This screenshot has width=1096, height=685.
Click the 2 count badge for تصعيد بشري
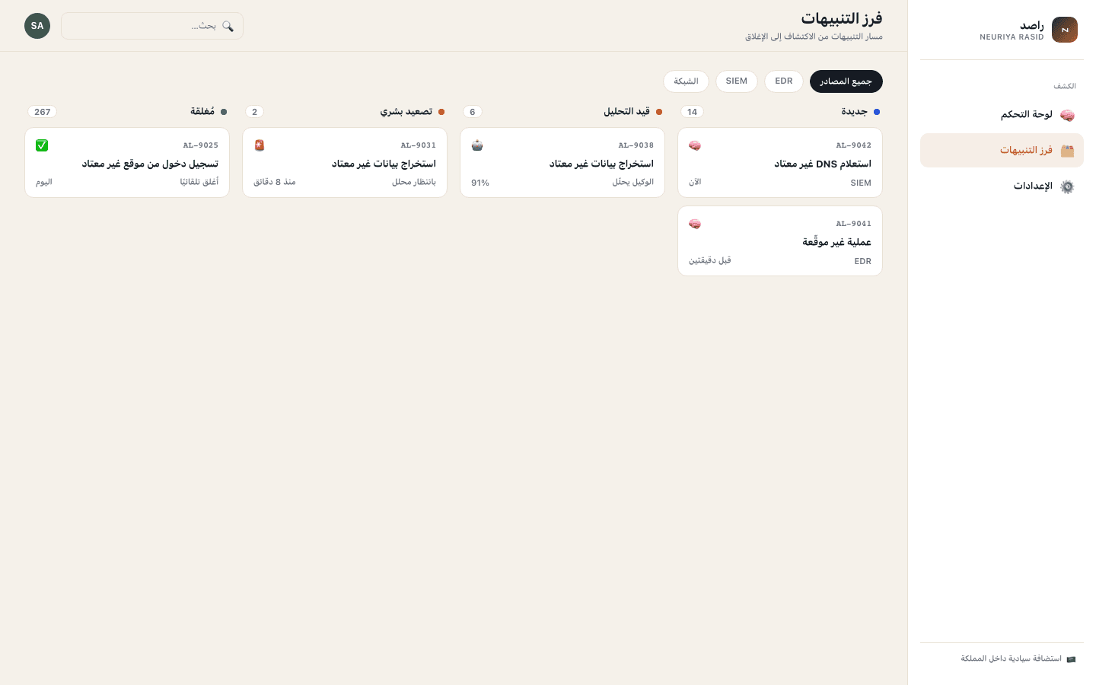point(255,112)
